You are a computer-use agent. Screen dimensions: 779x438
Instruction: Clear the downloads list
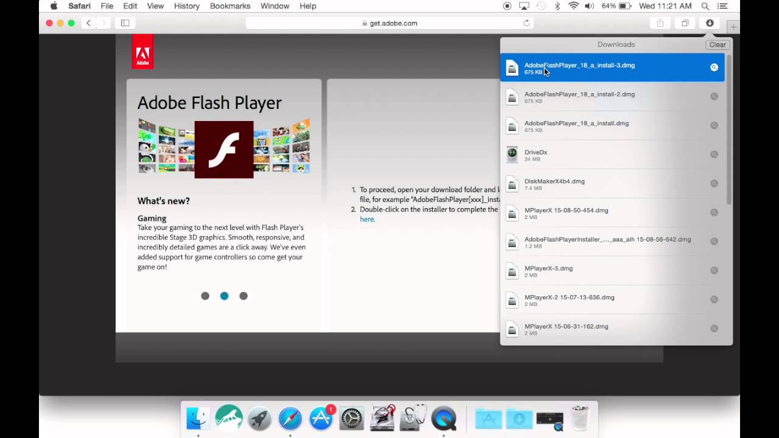pos(718,44)
